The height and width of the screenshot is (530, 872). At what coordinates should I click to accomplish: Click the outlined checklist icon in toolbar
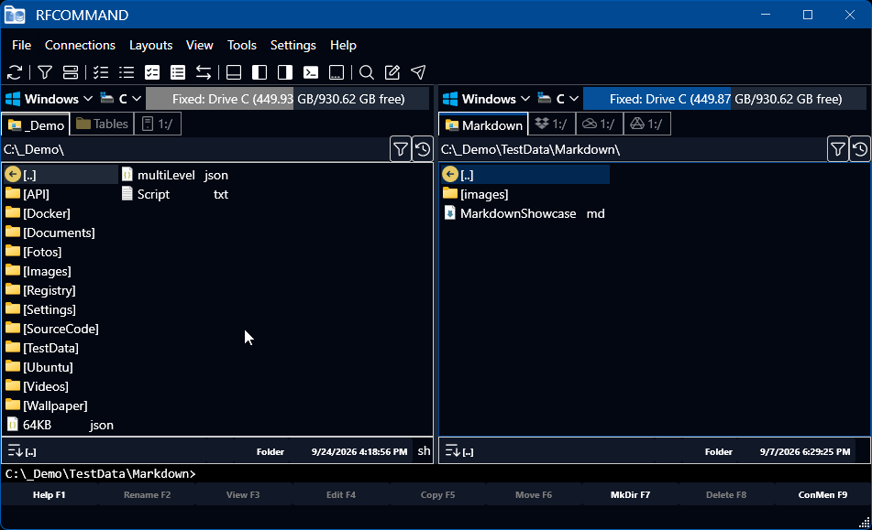pos(101,72)
